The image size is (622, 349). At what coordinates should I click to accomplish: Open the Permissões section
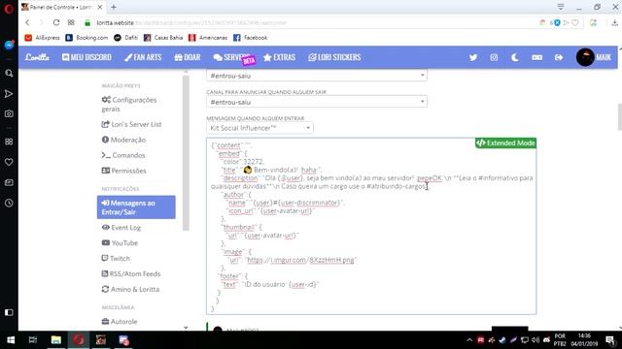click(123, 171)
